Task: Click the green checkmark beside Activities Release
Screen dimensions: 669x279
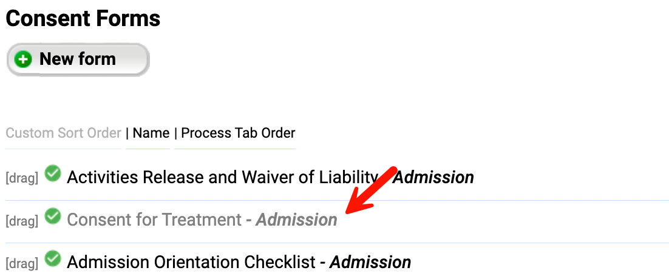Action: click(53, 175)
